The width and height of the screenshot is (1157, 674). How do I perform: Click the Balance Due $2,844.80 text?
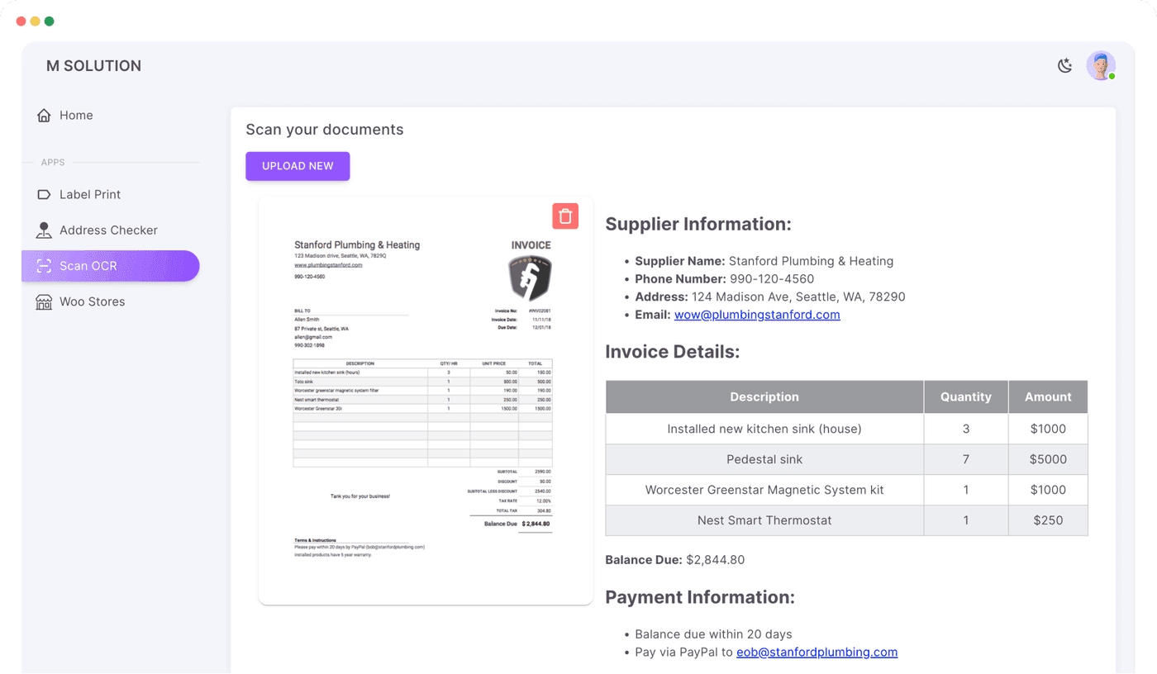(675, 560)
